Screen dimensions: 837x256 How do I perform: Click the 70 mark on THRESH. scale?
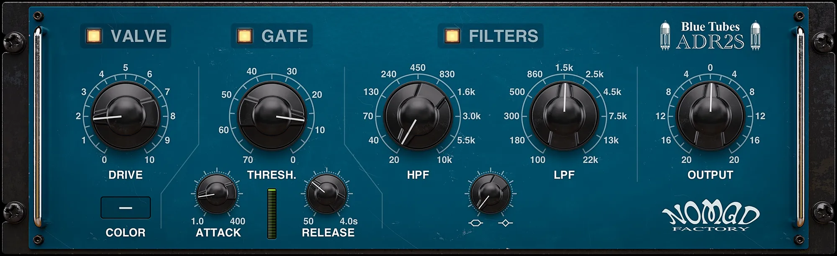(248, 160)
